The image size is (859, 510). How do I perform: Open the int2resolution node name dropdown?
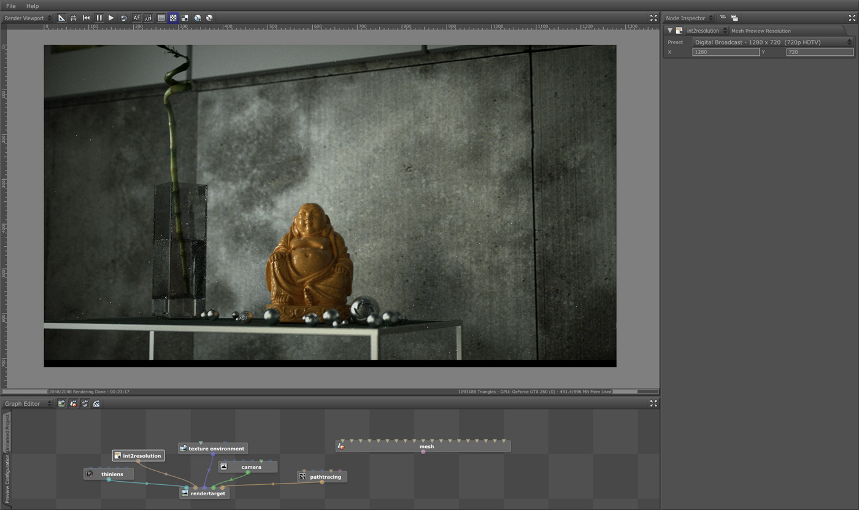[707, 31]
